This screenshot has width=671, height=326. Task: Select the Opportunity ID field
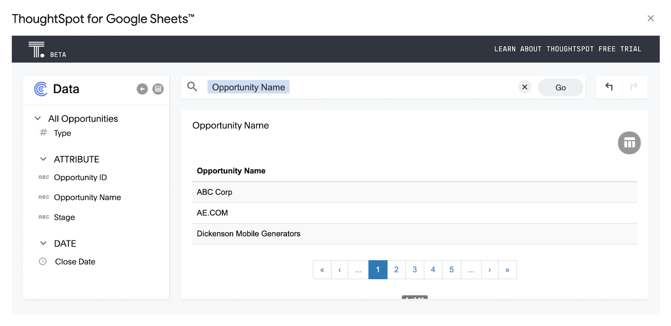(x=81, y=177)
